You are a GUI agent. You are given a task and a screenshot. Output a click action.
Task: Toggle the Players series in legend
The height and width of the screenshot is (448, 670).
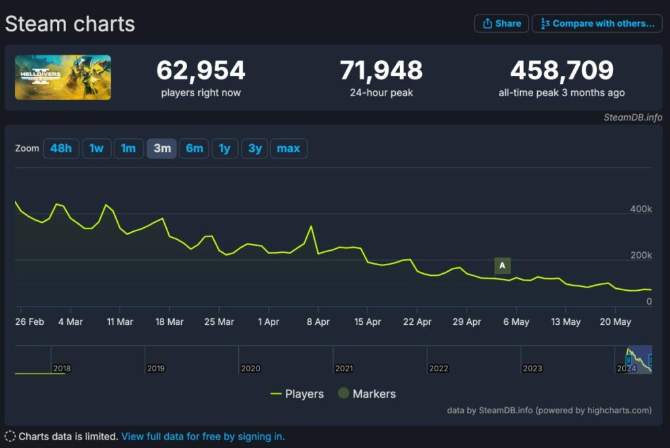pos(298,394)
